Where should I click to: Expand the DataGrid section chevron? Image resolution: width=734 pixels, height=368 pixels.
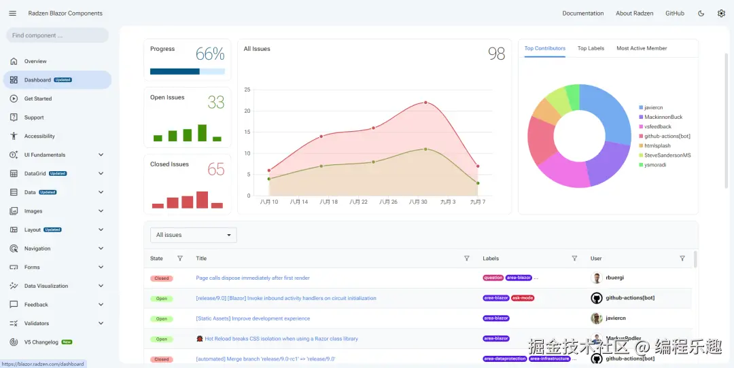(x=101, y=174)
